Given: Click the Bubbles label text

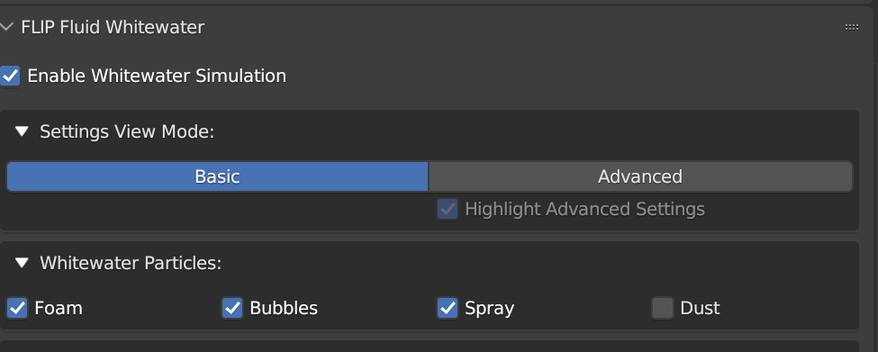Looking at the screenshot, I should pyautogui.click(x=284, y=309).
